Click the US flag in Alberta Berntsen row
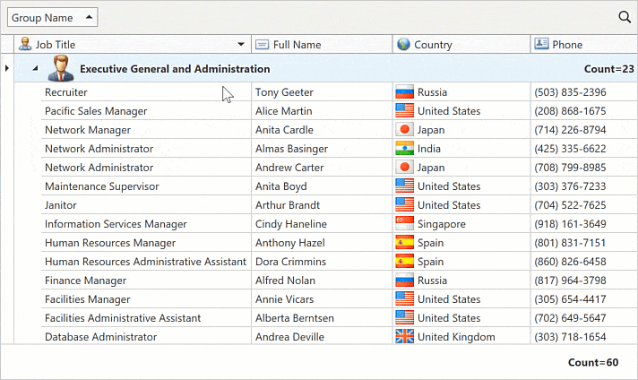638x380 pixels. pos(404,318)
